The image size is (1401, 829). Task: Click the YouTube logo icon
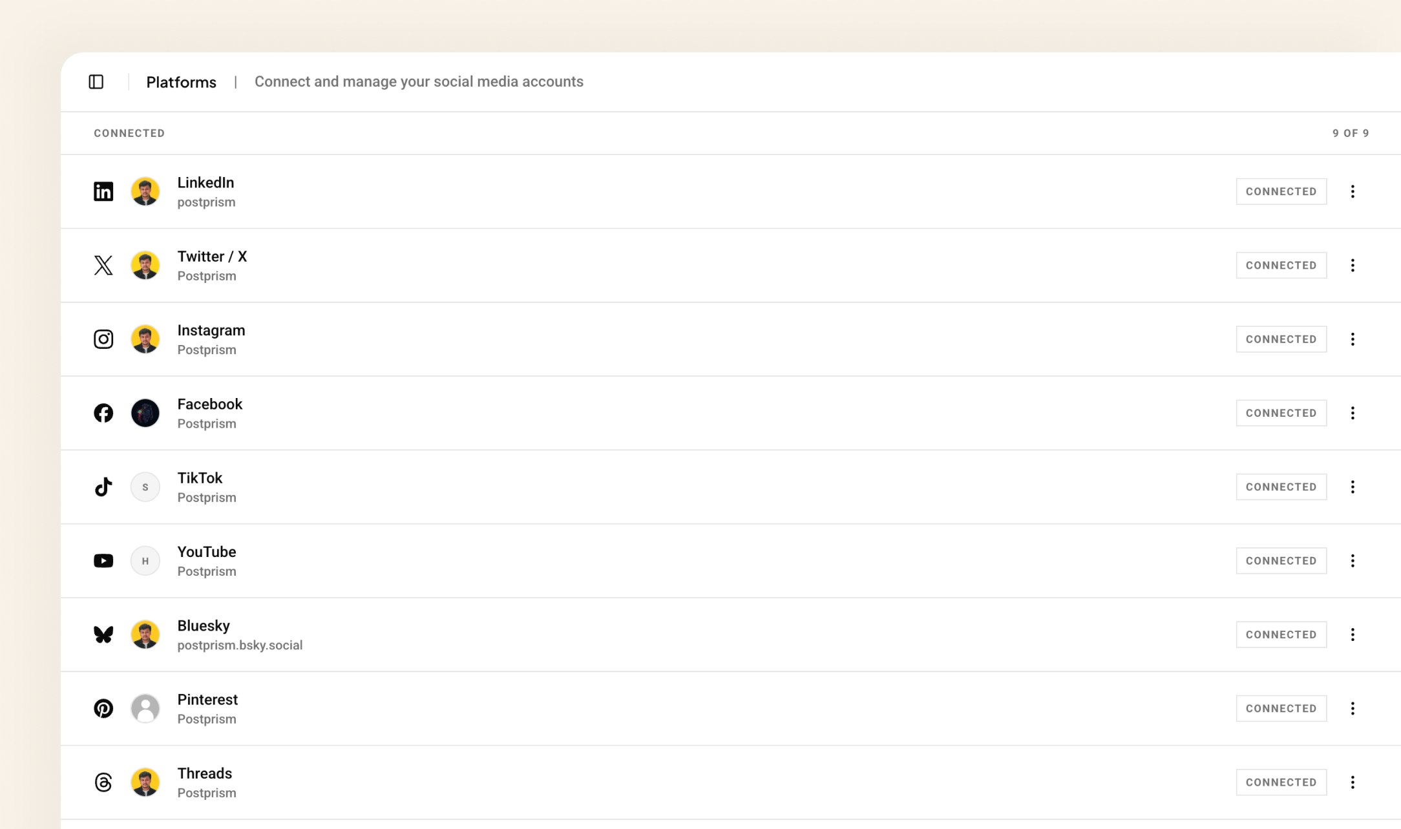[103, 561]
